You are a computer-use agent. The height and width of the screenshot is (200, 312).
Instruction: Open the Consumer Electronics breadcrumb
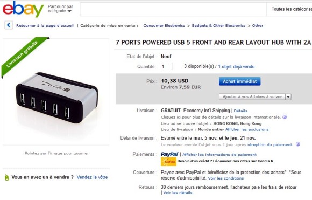click(x=164, y=25)
